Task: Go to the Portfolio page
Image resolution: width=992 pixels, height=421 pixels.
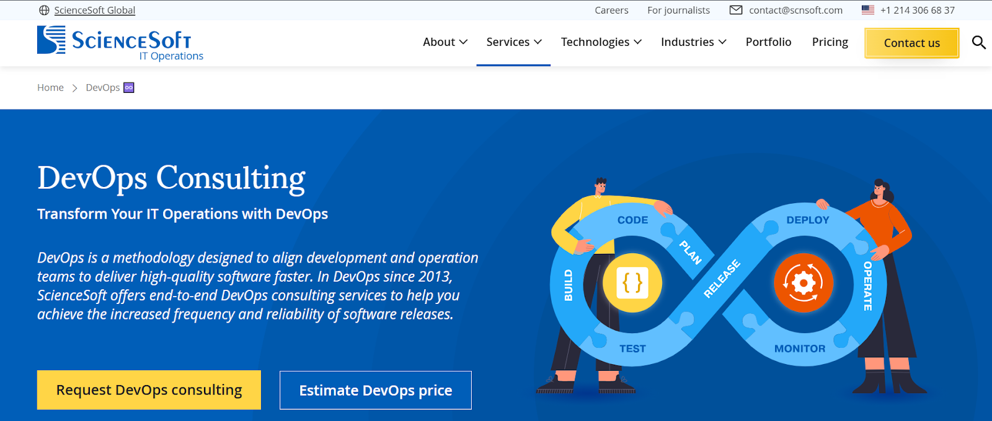Action: pos(768,42)
